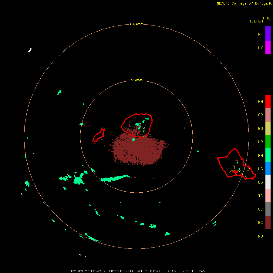Select the DS white legend swatch
This screenshot has height=273, width=273.
tap(268, 182)
